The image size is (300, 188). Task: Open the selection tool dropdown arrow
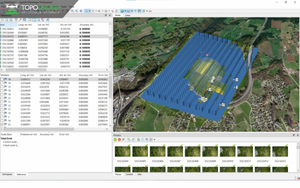[90, 11]
